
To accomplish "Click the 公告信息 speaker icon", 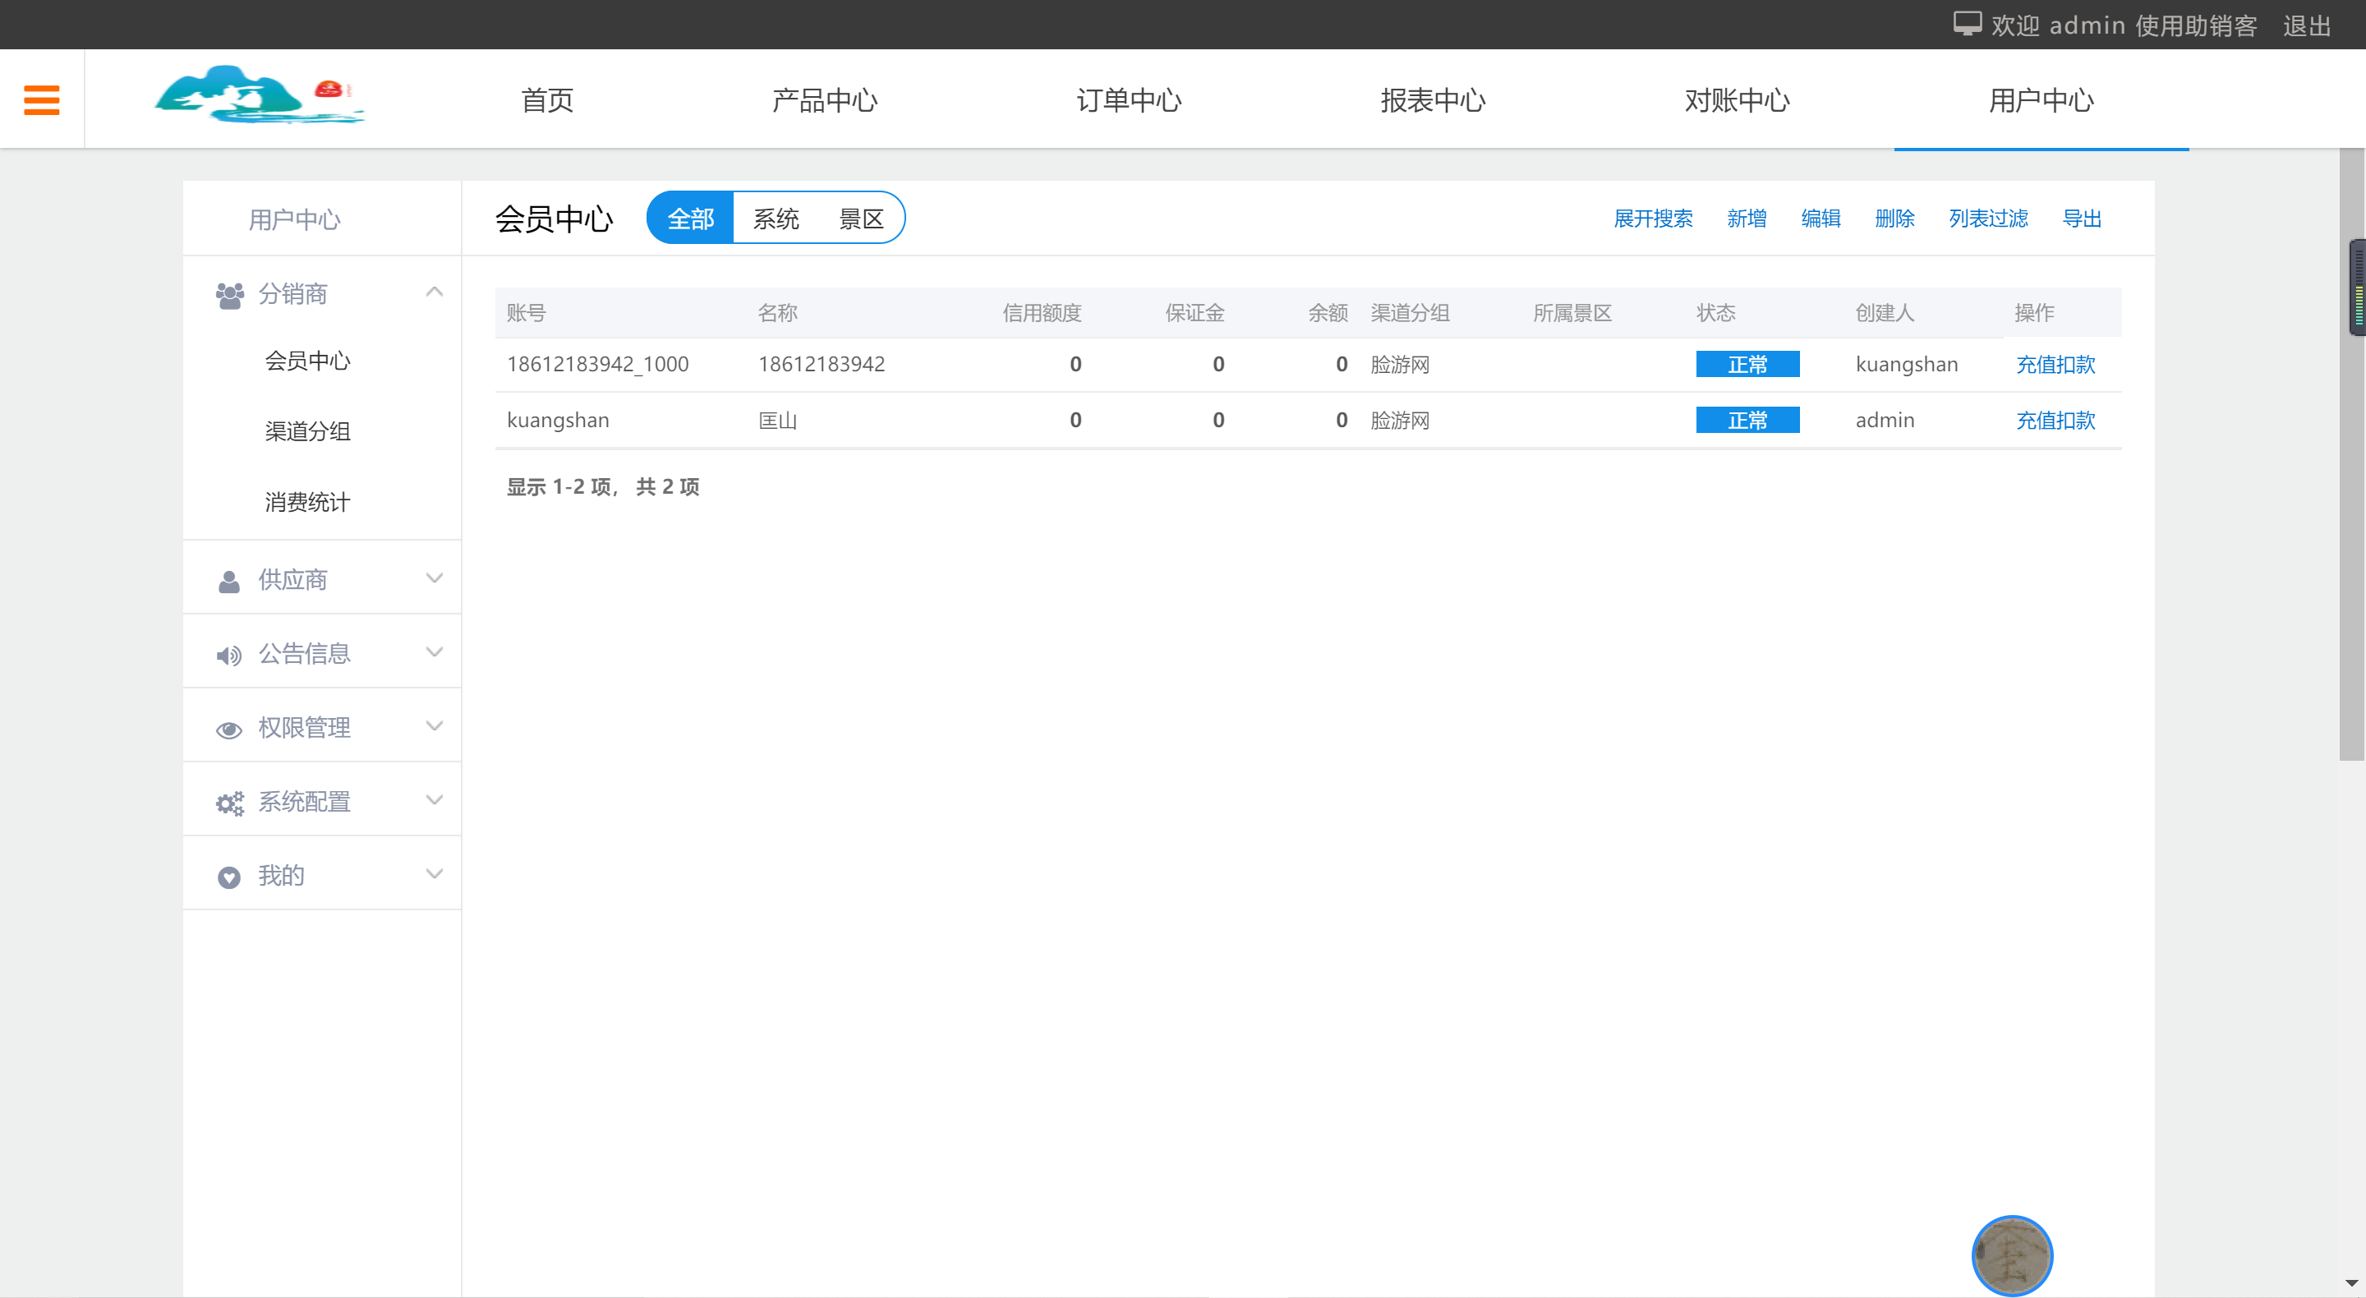I will click(x=228, y=655).
